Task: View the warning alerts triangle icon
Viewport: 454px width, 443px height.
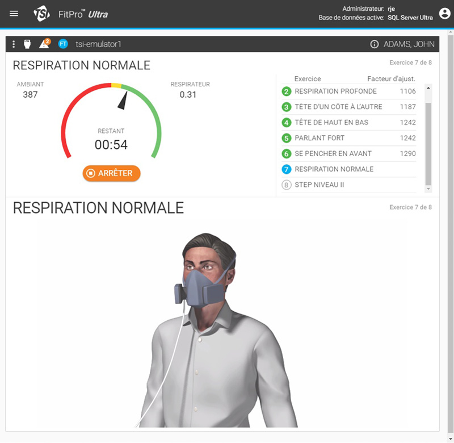Action: tap(44, 44)
